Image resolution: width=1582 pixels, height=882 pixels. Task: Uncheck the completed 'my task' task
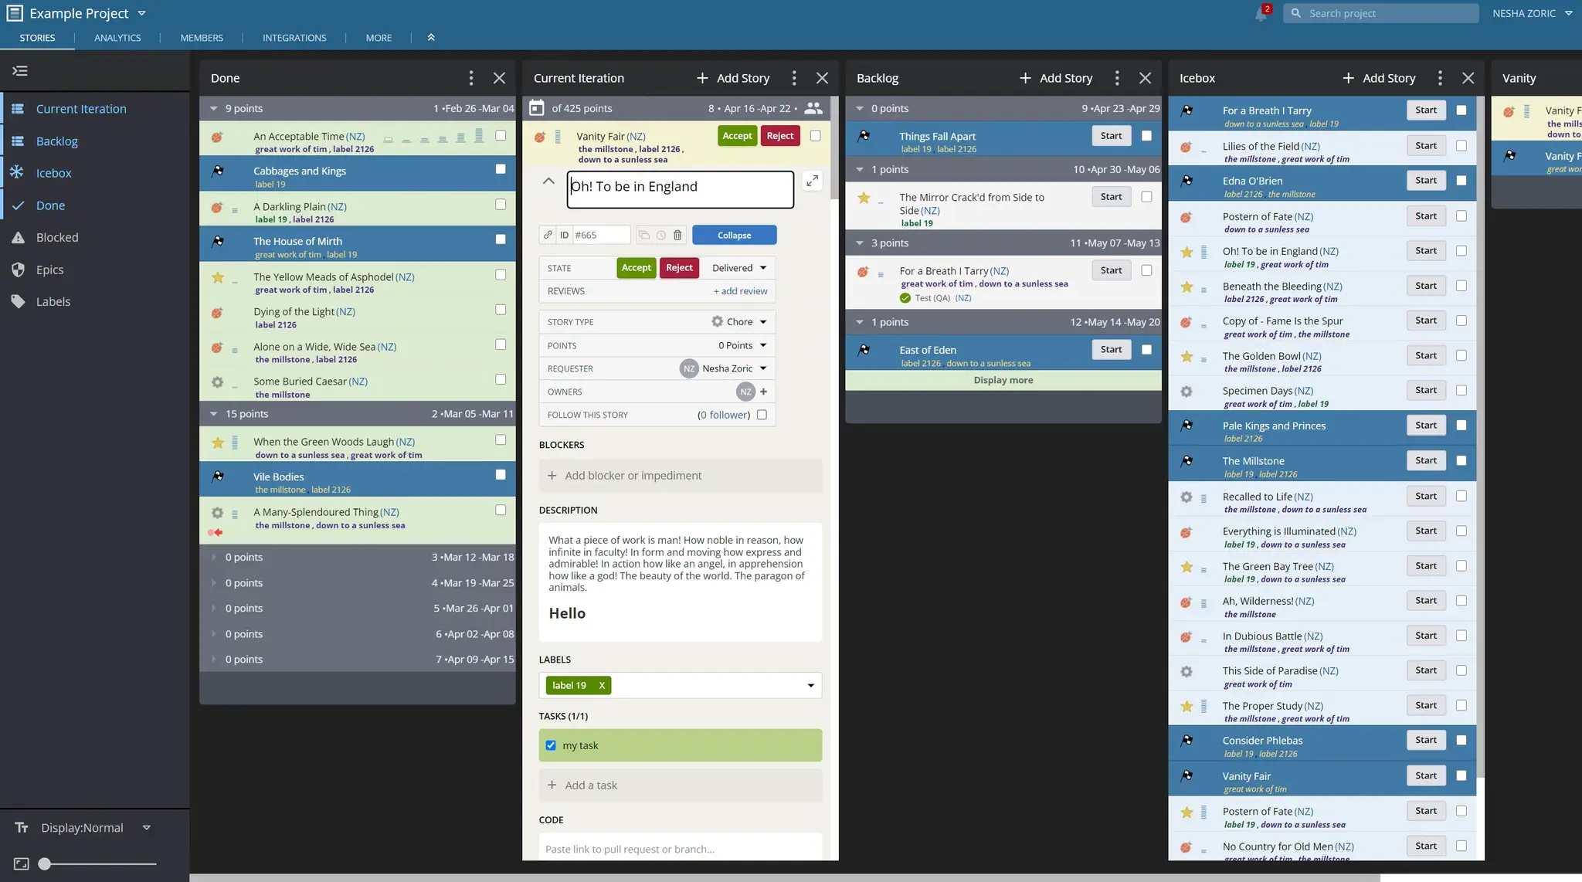pyautogui.click(x=550, y=745)
